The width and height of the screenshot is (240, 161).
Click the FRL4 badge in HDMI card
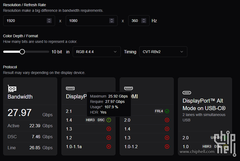pyautogui.click(x=159, y=111)
